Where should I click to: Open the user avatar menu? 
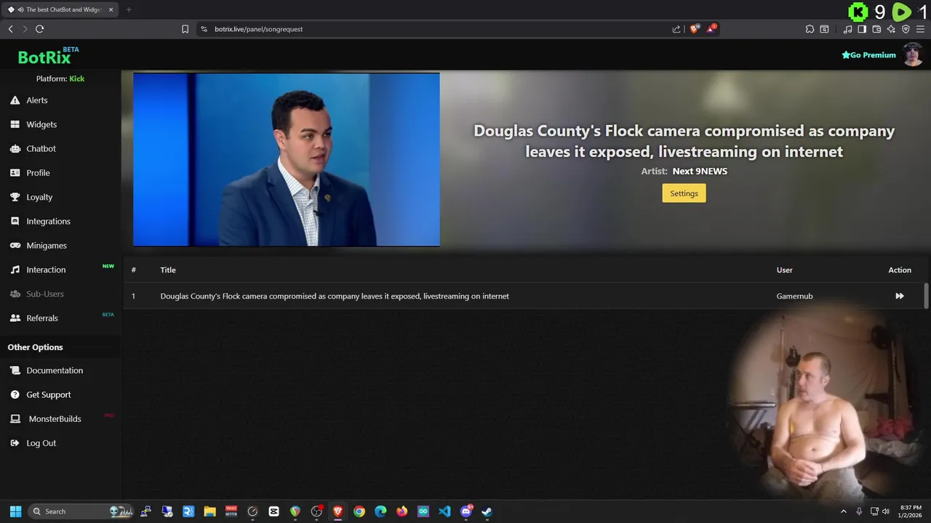click(913, 54)
